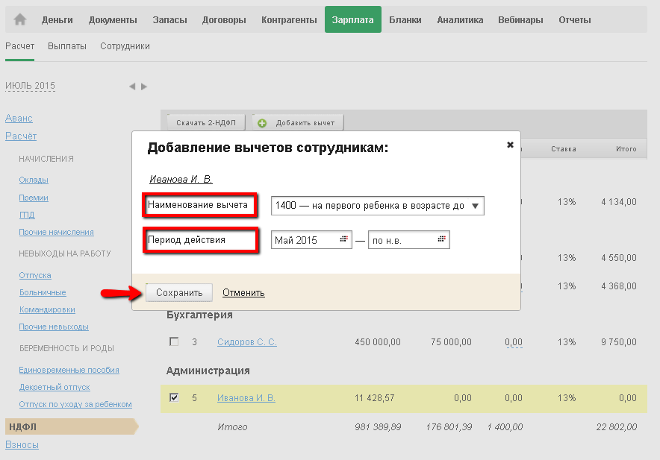Check the Сидоров С. С. row checkbox
Screen dimensions: 660x460
tap(174, 341)
